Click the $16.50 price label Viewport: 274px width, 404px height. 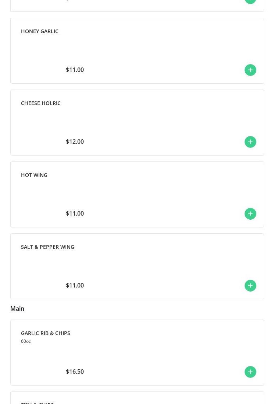click(x=75, y=372)
